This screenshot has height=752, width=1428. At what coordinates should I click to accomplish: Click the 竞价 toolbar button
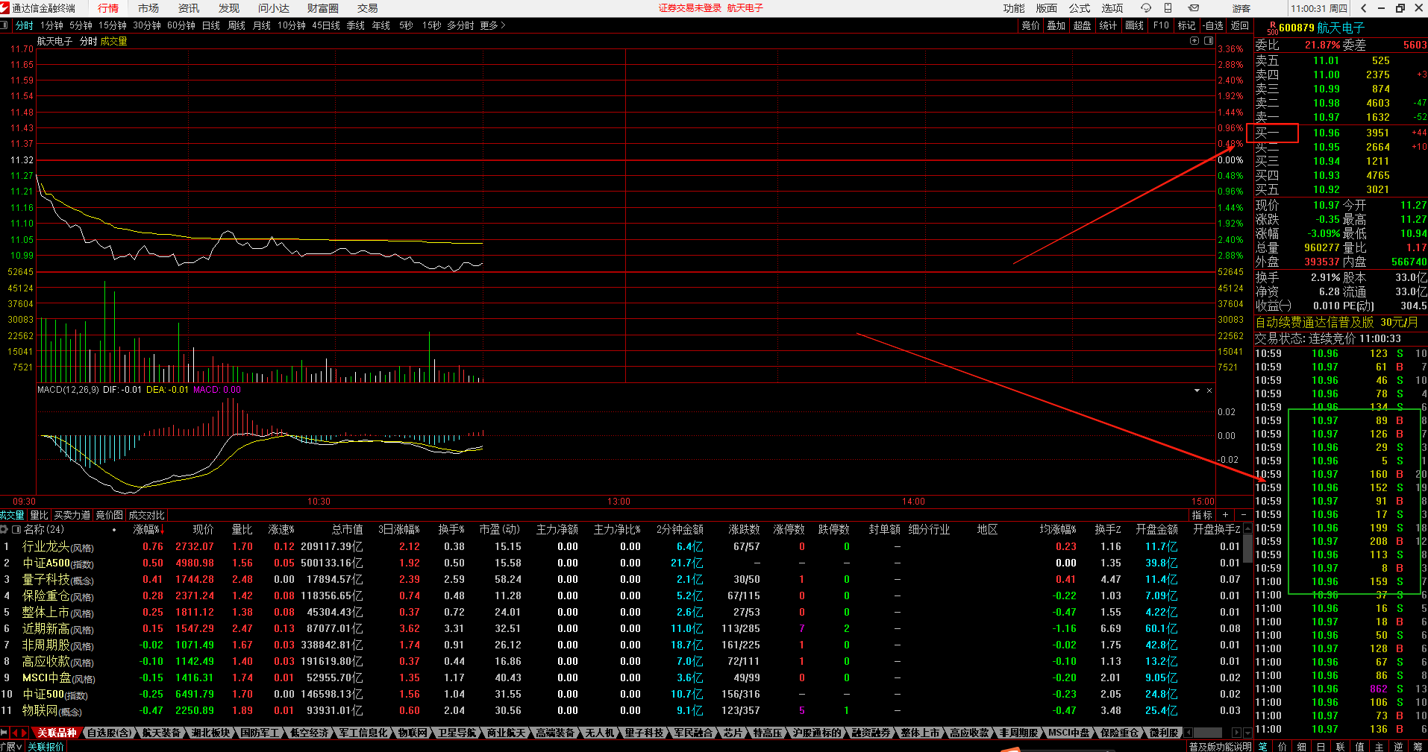(x=1030, y=25)
